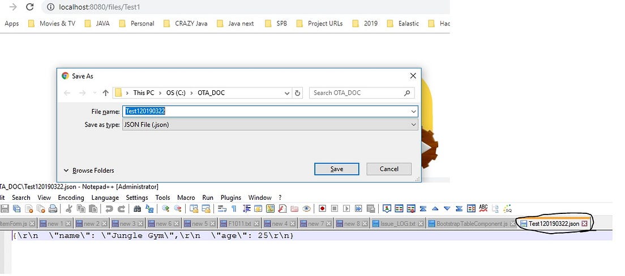
Task: Toggle the indent guide icon in Notepad++
Action: [x=246, y=208]
